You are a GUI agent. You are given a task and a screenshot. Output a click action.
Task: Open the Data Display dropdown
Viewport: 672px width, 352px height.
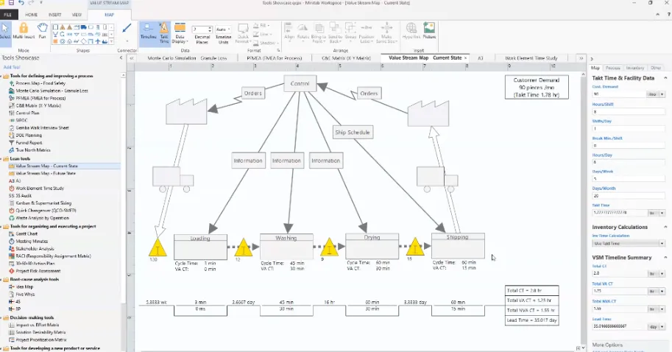click(180, 33)
